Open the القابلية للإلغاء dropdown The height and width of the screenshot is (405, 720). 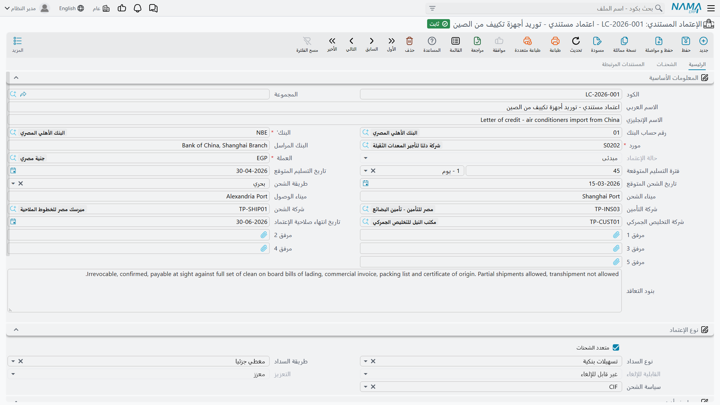tap(366, 374)
